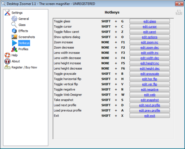
Task: Click the About icon in sidebar
Action: [x=7, y=61]
